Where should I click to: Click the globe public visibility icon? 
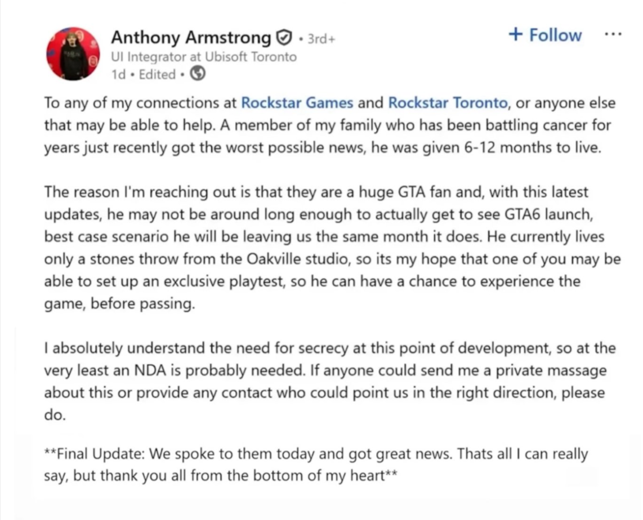coord(198,74)
